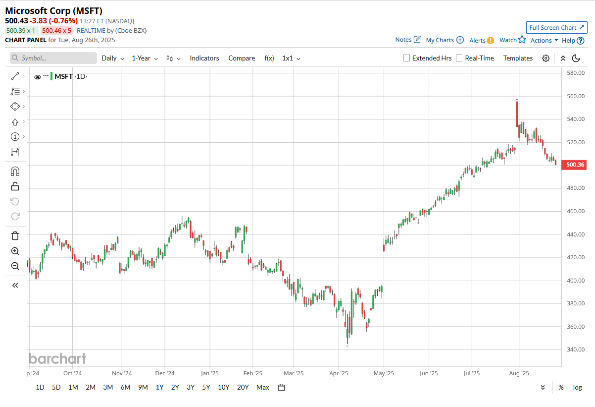Click the trash can delete icon

pos(15,236)
